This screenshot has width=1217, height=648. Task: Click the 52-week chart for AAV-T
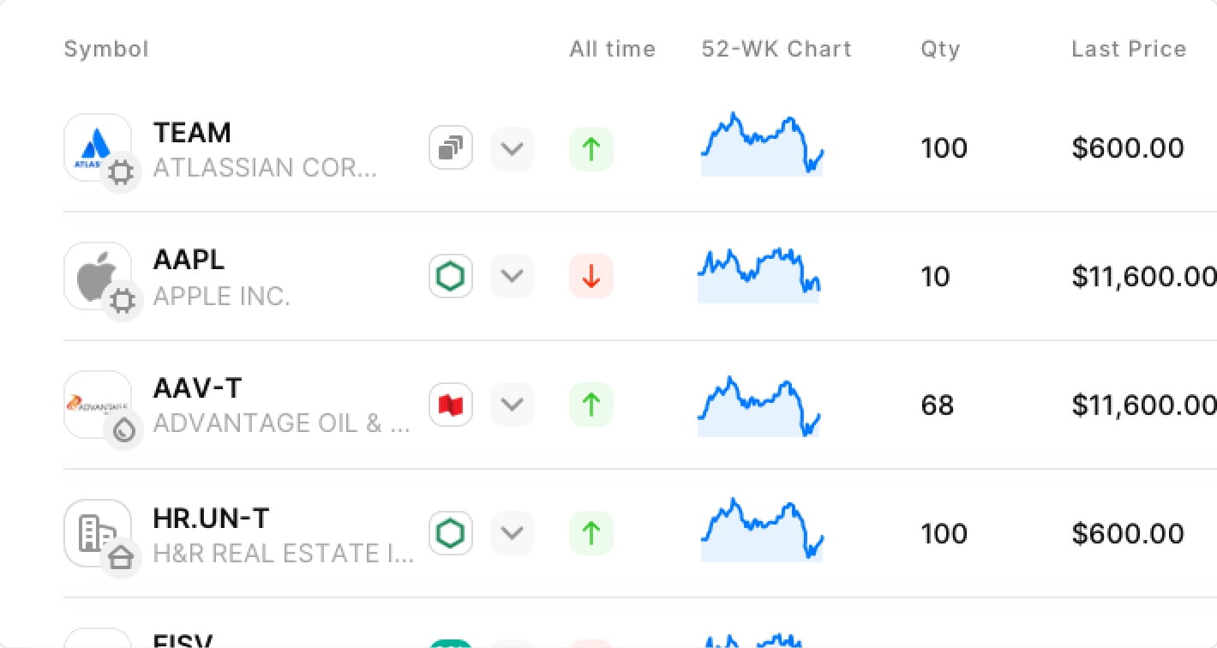click(x=759, y=405)
